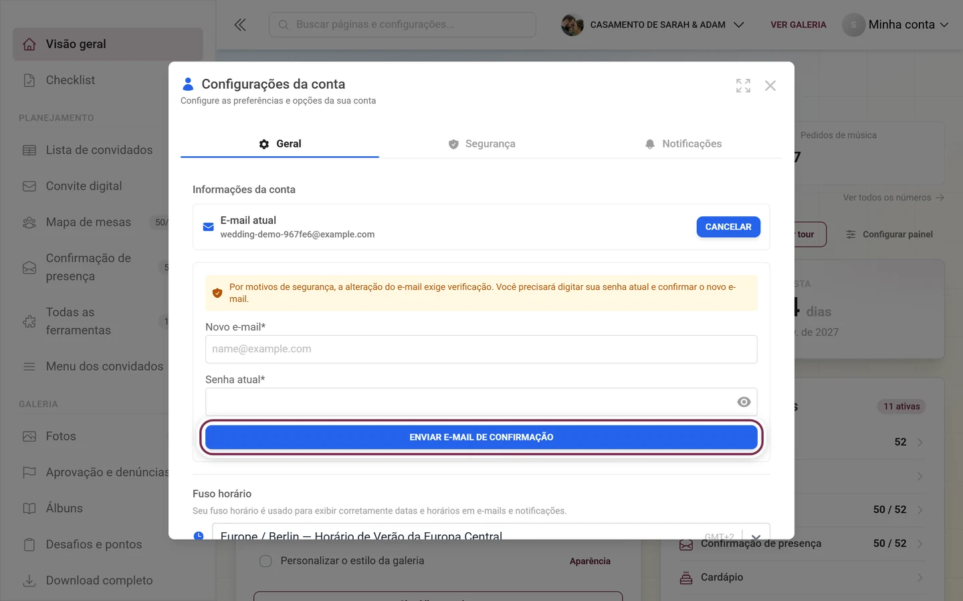963x601 pixels.
Task: Click the Desafios e pontos clipboard icon
Action: point(29,545)
